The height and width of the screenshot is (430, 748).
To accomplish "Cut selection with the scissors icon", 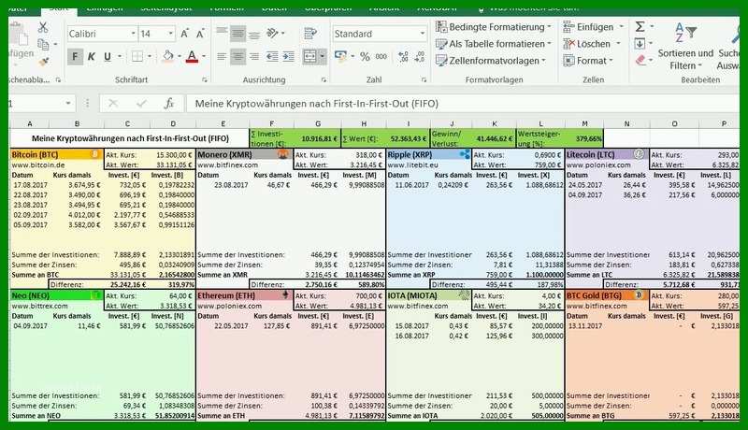I will 43,28.
